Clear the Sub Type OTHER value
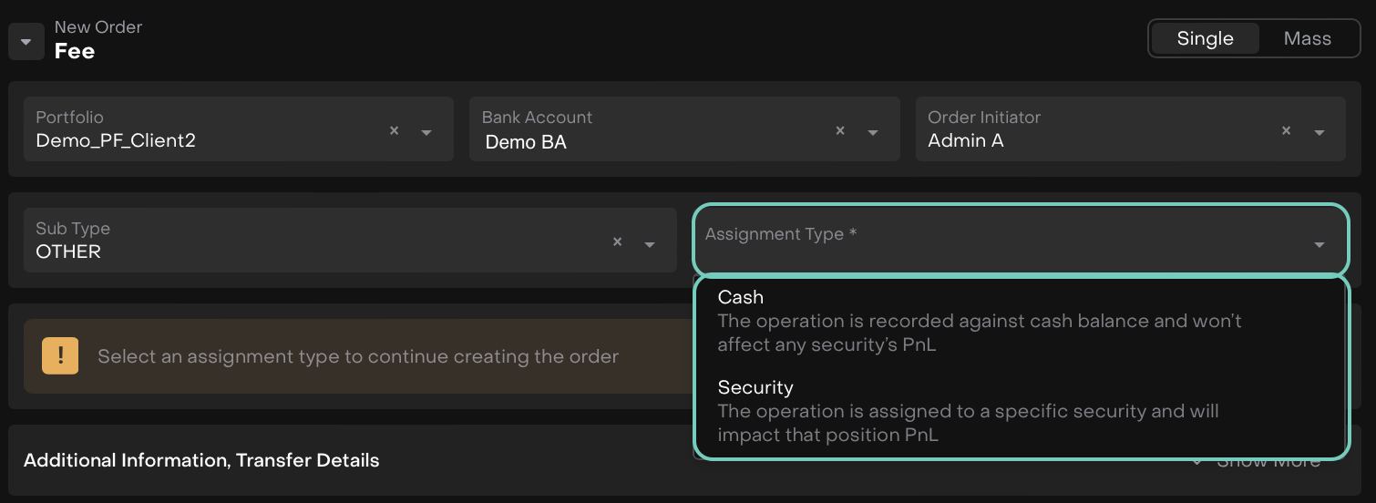Image resolution: width=1376 pixels, height=503 pixels. click(617, 242)
